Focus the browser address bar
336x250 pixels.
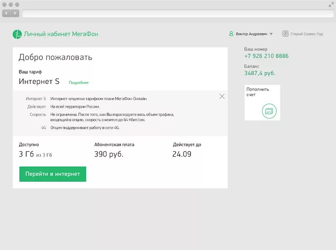178,13
